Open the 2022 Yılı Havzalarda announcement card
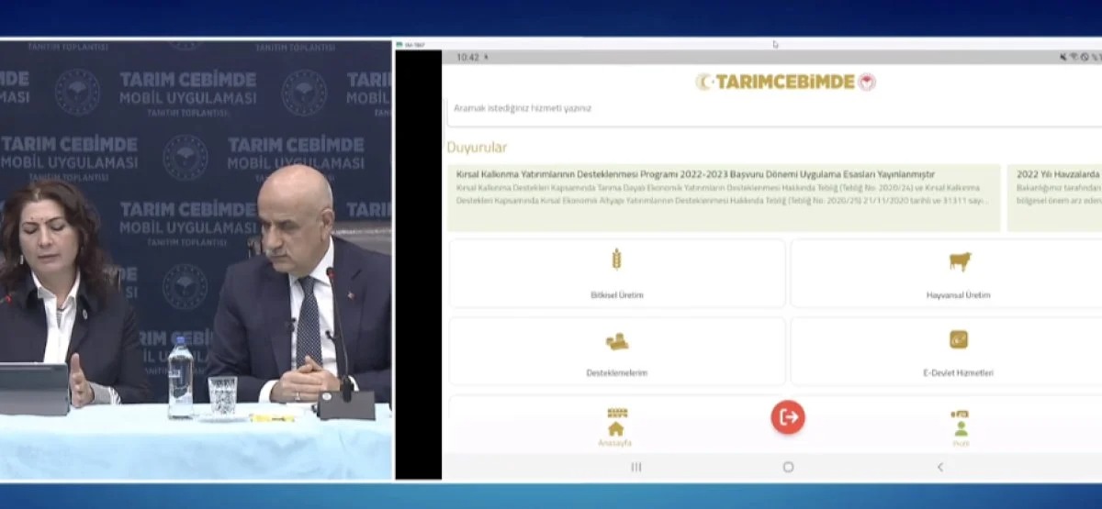This screenshot has height=509, width=1102. point(1055,197)
